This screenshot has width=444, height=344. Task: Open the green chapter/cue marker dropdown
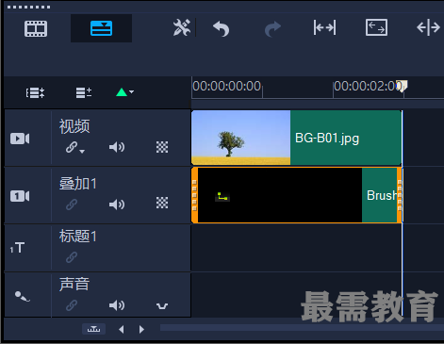click(124, 92)
